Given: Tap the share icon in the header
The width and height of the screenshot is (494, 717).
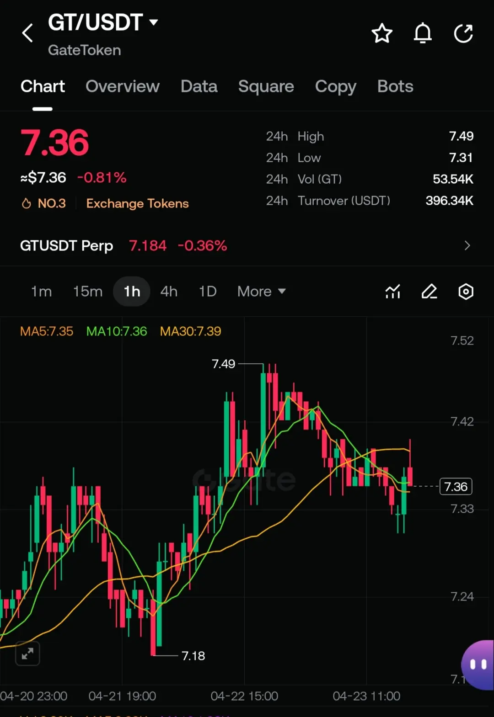Looking at the screenshot, I should click(x=463, y=33).
